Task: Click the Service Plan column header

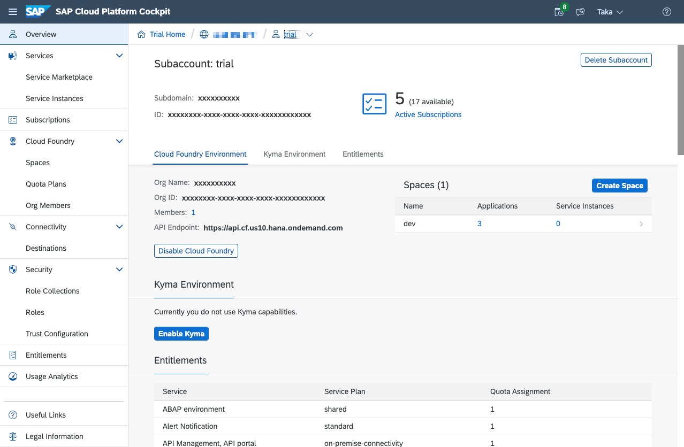Action: [x=345, y=391]
